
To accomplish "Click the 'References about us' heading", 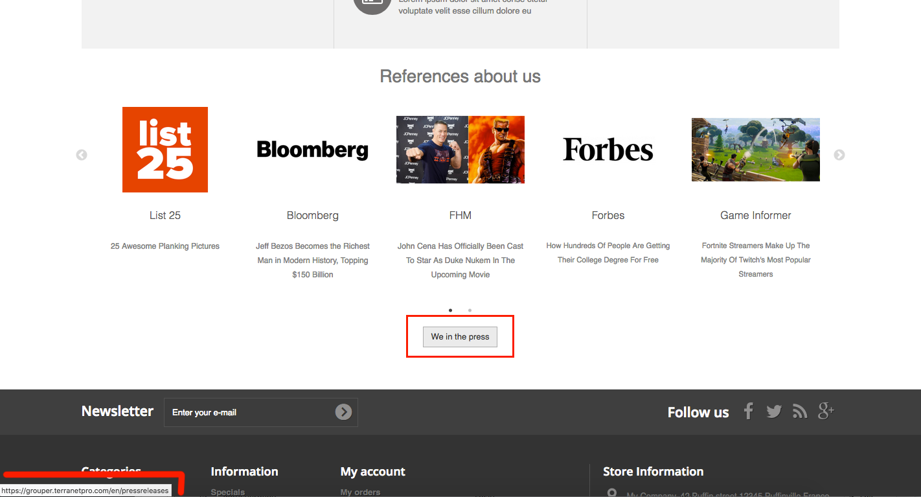I will pyautogui.click(x=460, y=76).
